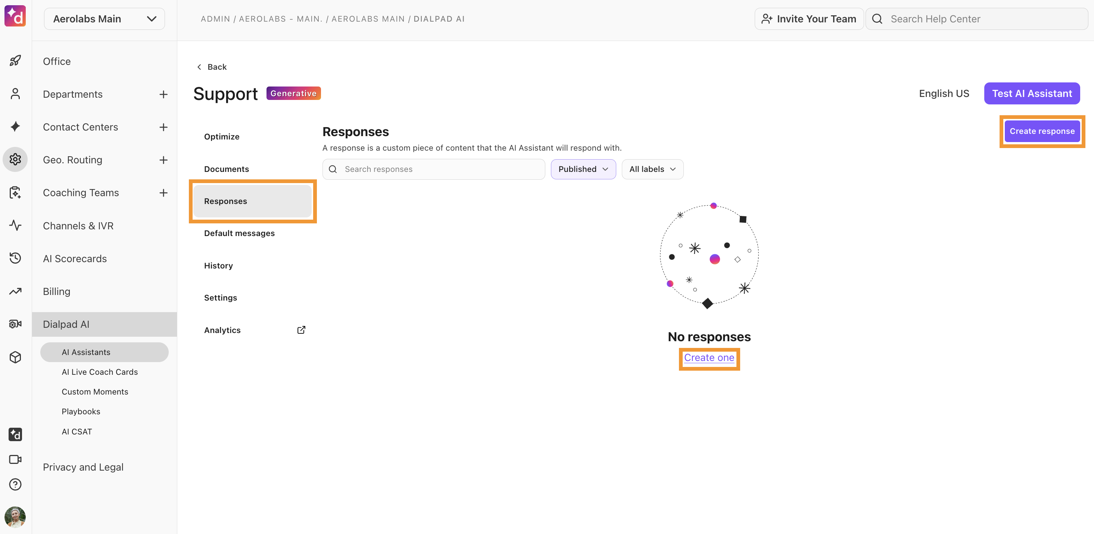Click the Back link
The image size is (1094, 534).
point(212,67)
